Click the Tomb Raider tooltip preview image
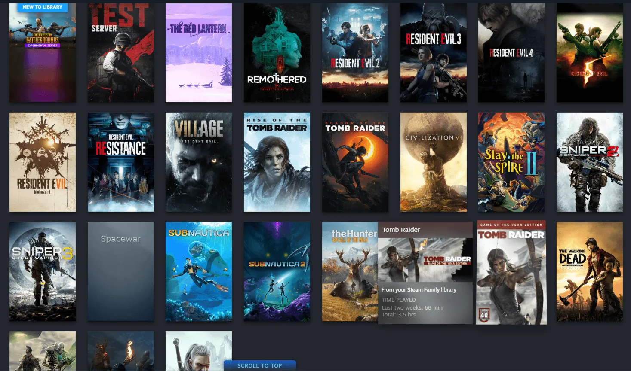 pos(425,260)
